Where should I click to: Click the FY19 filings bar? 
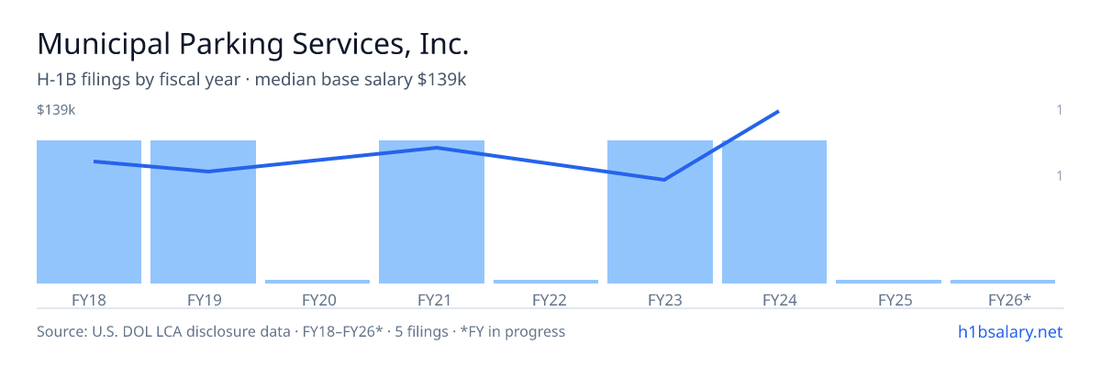[x=203, y=212]
